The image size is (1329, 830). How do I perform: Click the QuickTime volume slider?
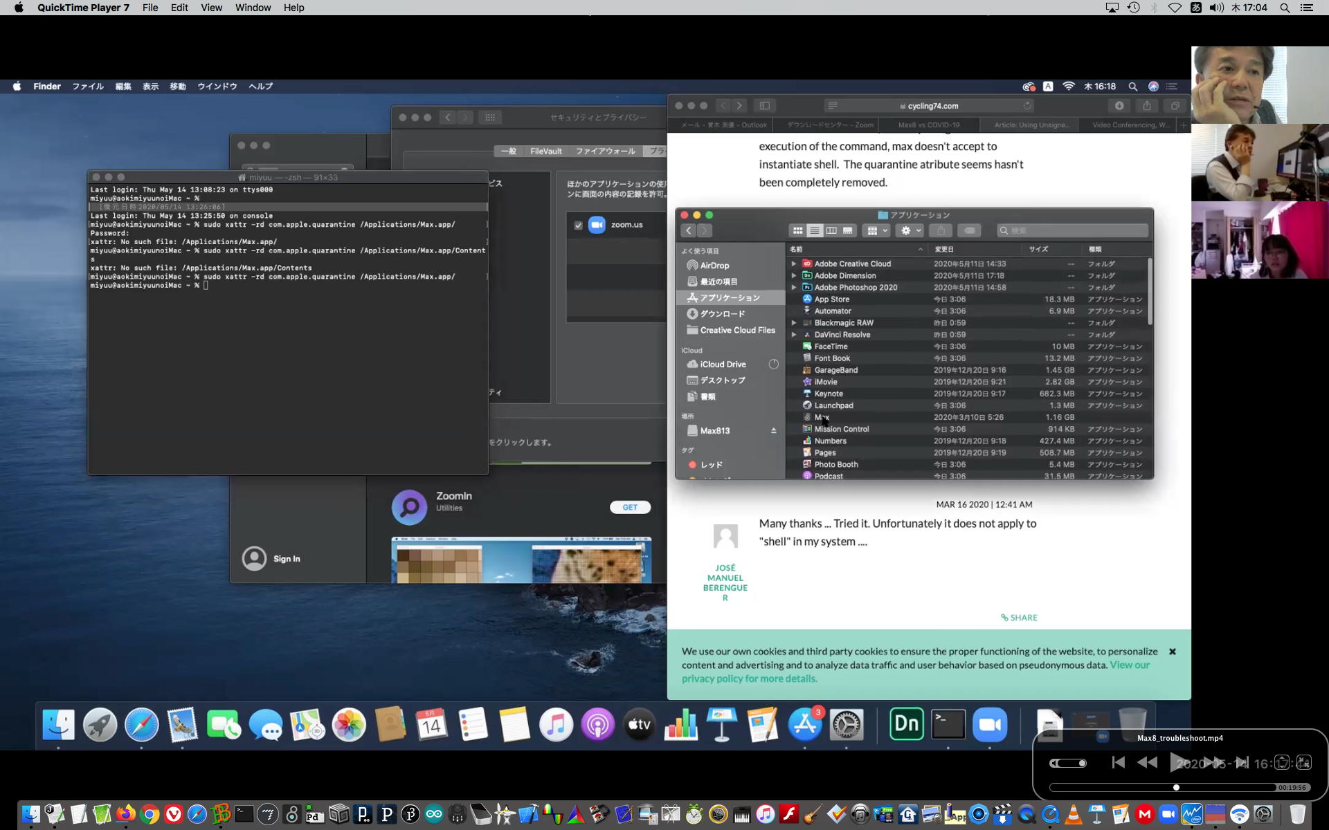pyautogui.click(x=1068, y=763)
